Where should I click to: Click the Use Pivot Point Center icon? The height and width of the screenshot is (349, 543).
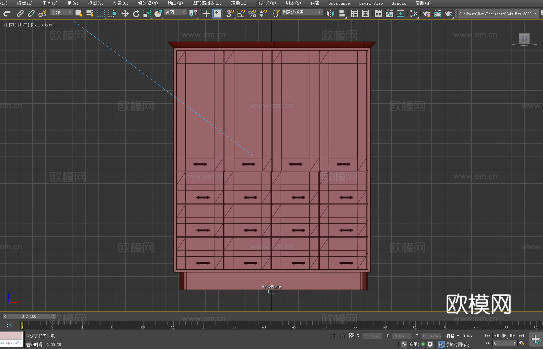(x=193, y=13)
